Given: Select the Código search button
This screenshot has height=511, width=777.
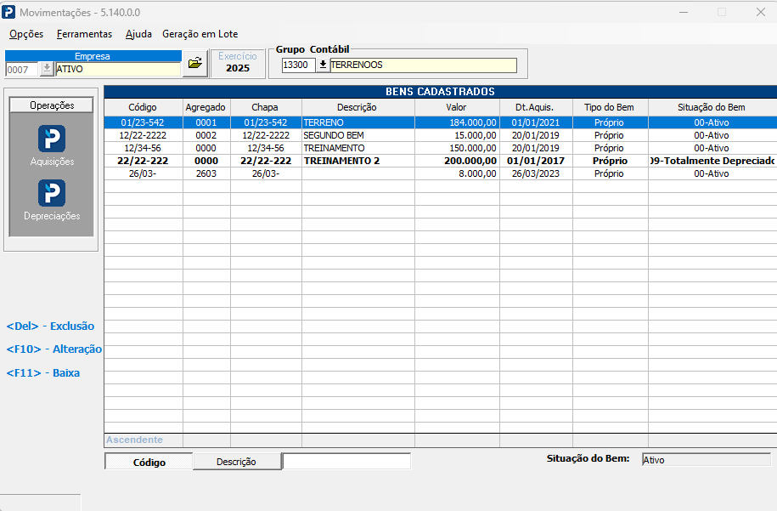Looking at the screenshot, I should (149, 462).
